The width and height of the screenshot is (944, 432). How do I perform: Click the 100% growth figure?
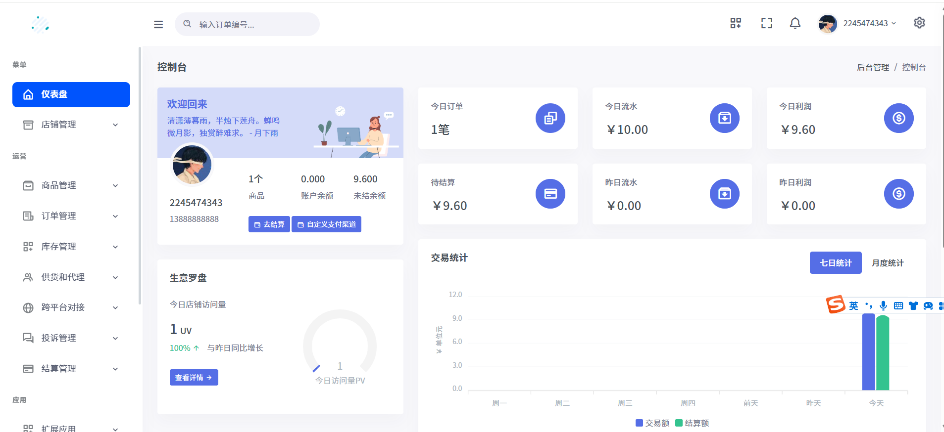(x=180, y=348)
